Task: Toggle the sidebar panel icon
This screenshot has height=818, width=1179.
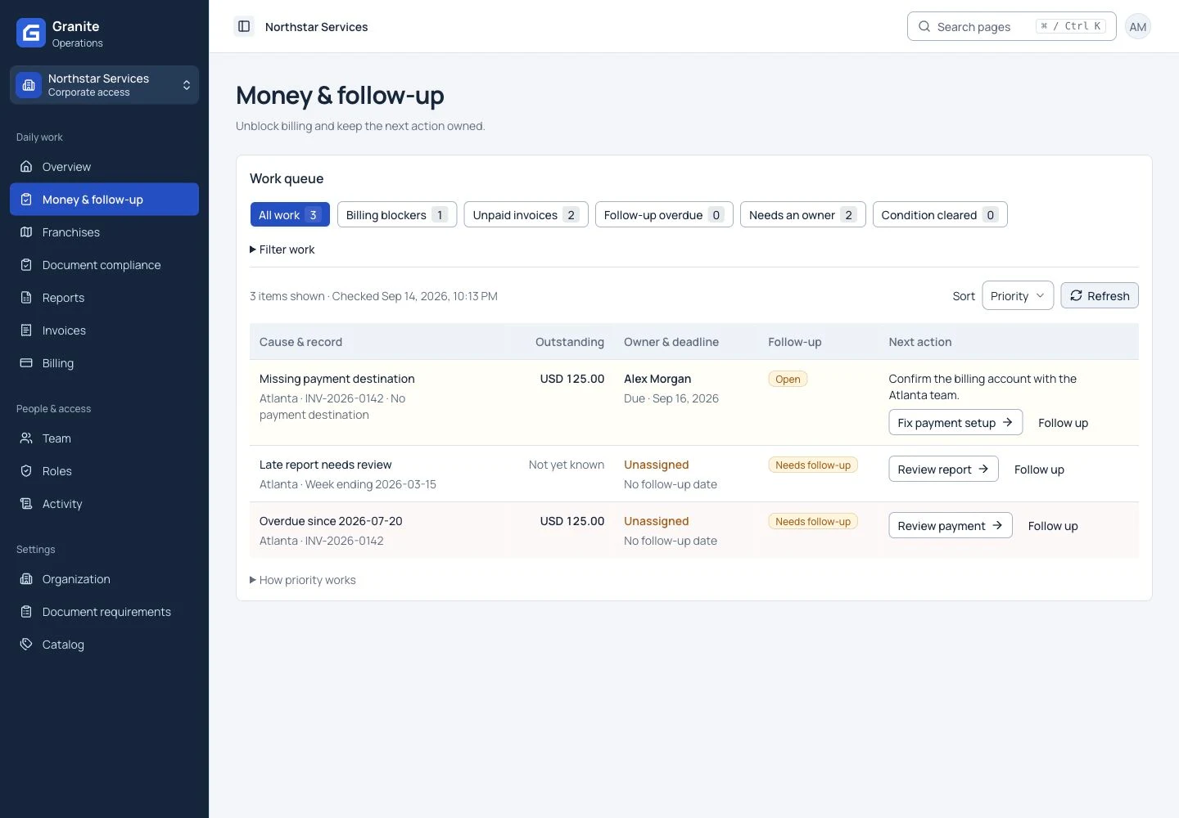Action: pos(244,26)
